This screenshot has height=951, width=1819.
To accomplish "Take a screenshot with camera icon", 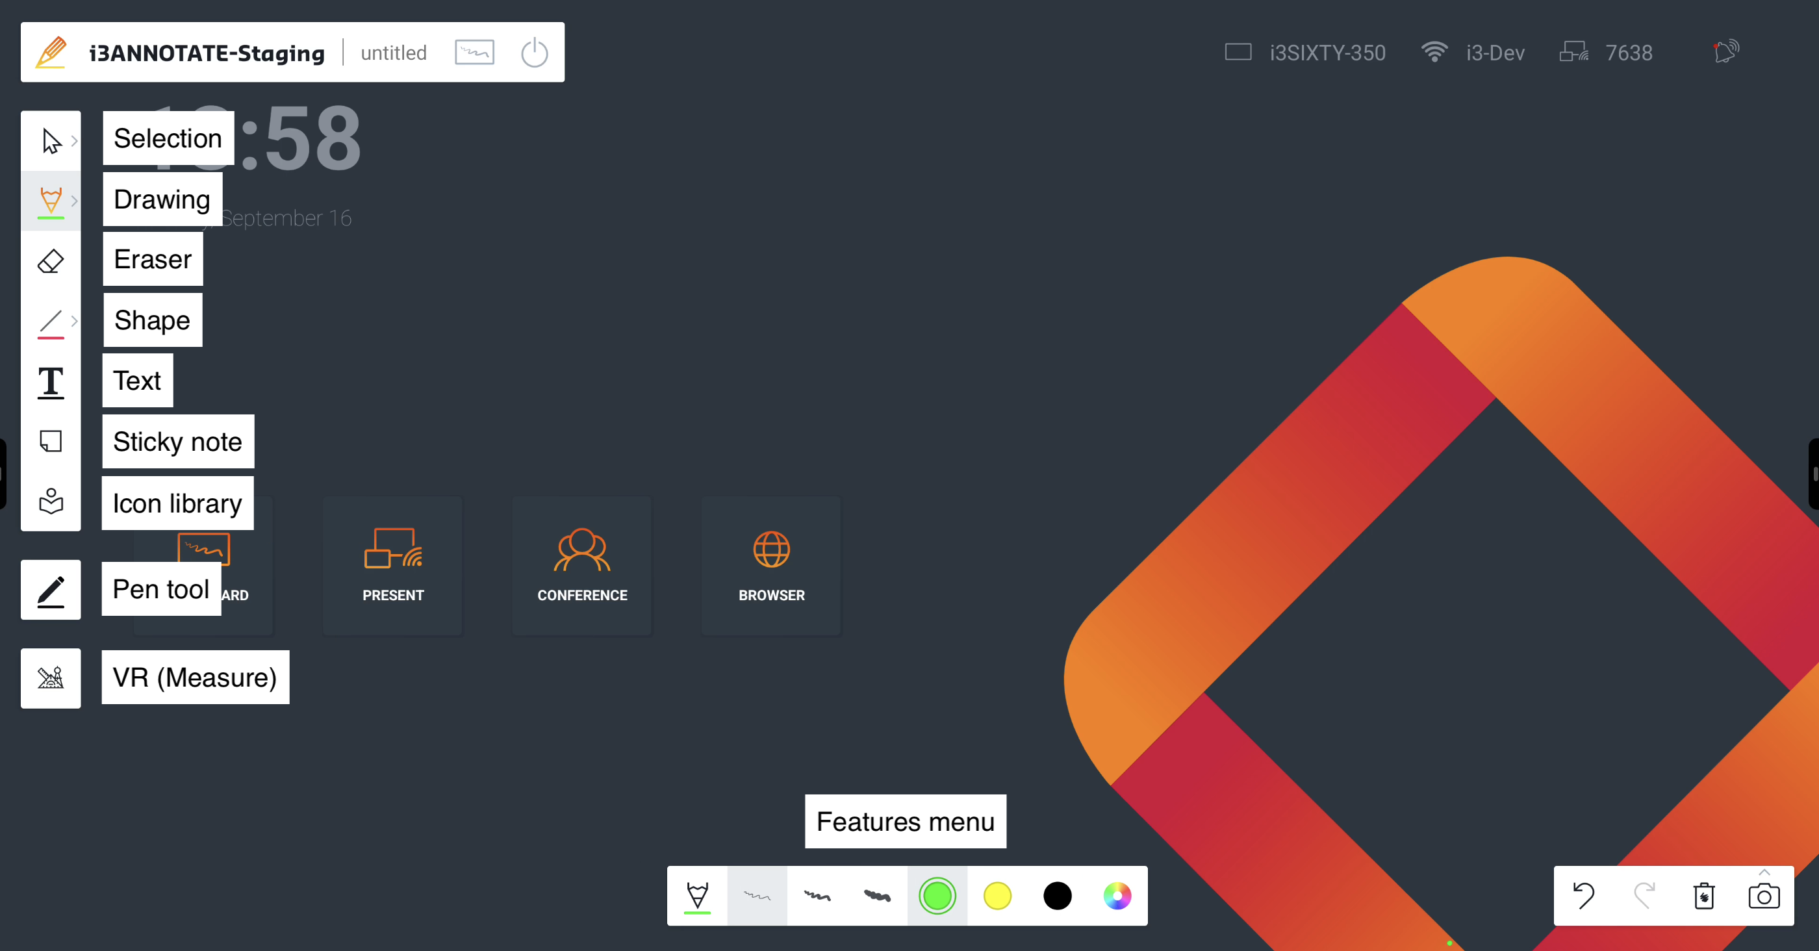I will tap(1763, 896).
